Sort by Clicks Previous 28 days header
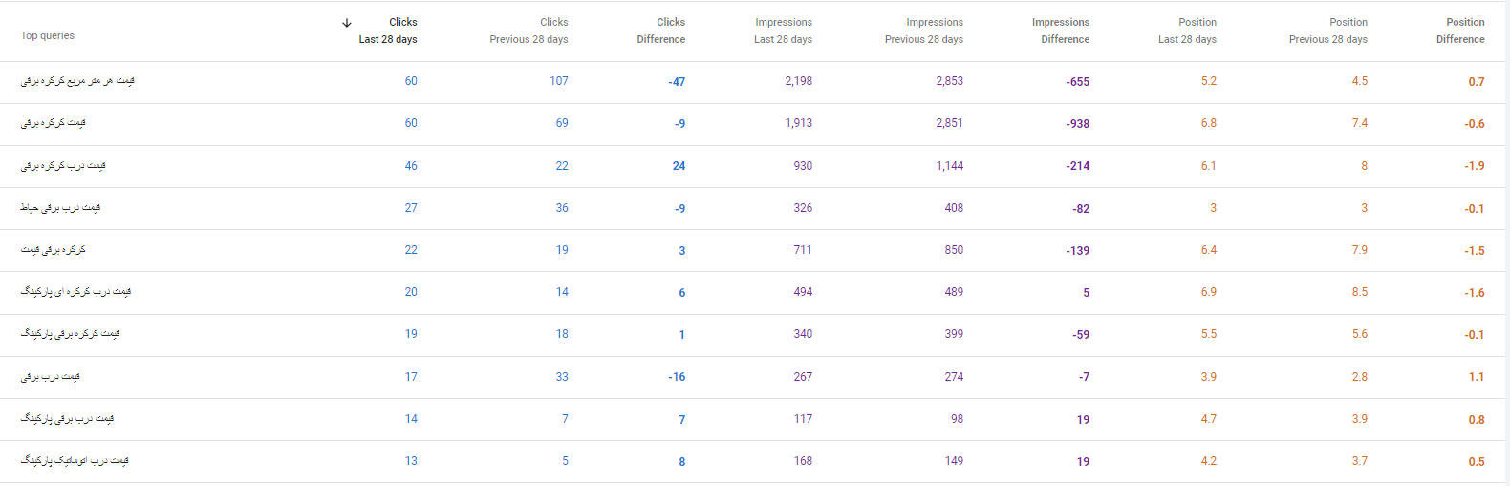The image size is (1510, 486). tap(528, 31)
